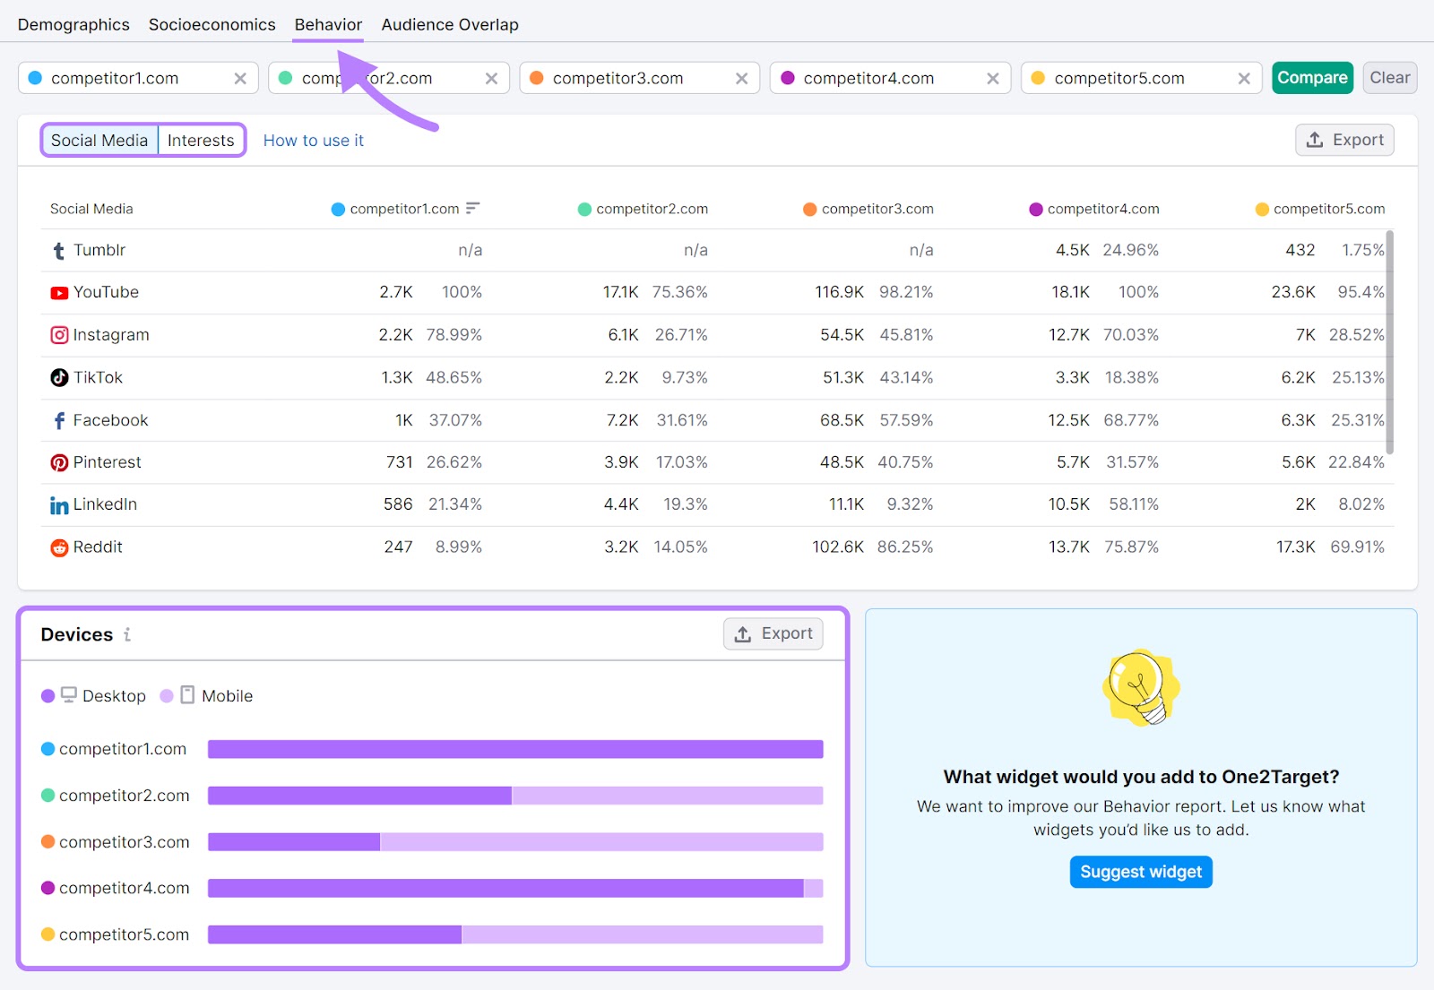Remove competitor2.com from the comparison
Image resolution: width=1434 pixels, height=990 pixels.
[492, 78]
